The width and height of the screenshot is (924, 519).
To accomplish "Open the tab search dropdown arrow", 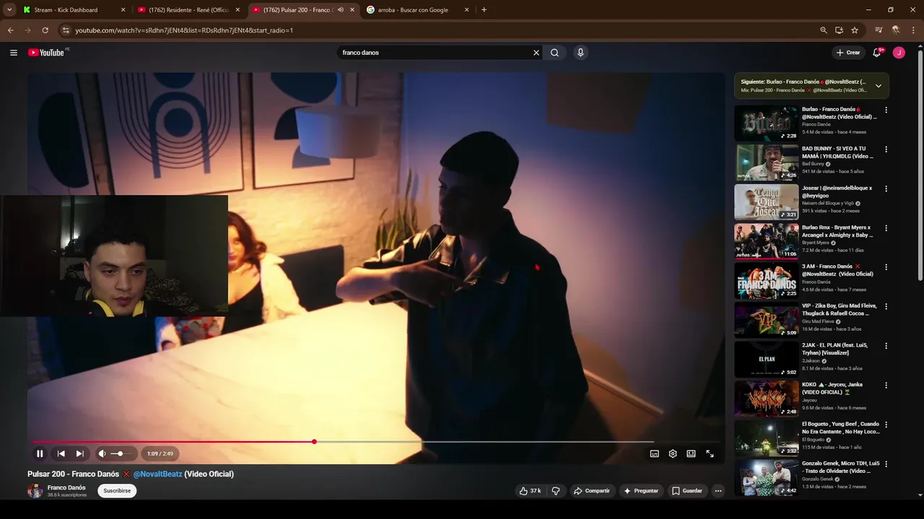I will click(x=9, y=10).
